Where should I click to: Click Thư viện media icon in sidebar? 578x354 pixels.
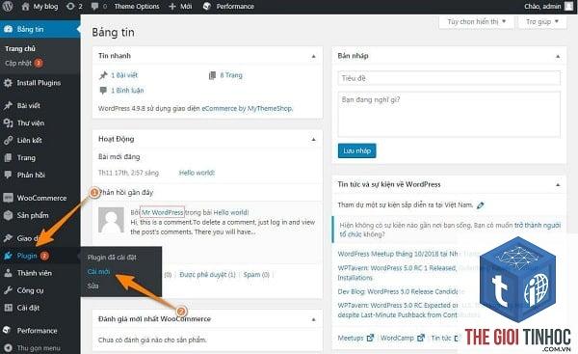coord(8,123)
